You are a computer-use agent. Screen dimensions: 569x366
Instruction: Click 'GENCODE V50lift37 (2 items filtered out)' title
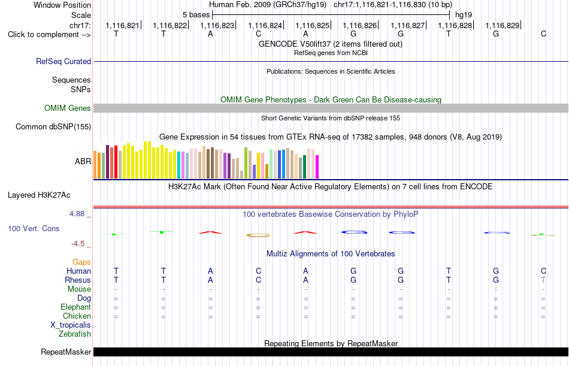[x=331, y=44]
